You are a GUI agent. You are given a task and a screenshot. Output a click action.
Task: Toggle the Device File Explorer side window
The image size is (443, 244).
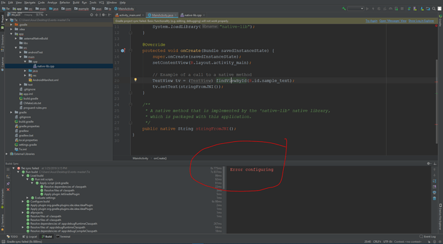pos(440,217)
